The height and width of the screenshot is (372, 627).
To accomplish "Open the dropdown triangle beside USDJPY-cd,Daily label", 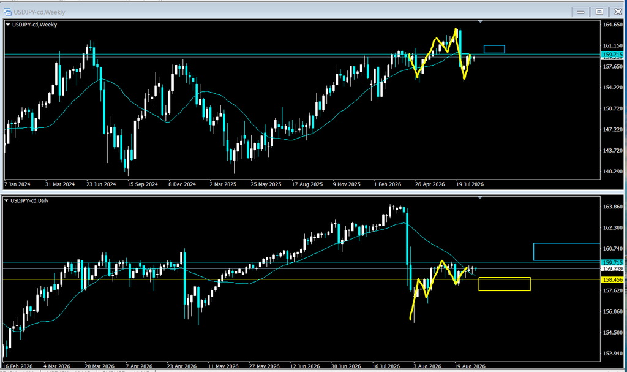I will tap(6, 200).
